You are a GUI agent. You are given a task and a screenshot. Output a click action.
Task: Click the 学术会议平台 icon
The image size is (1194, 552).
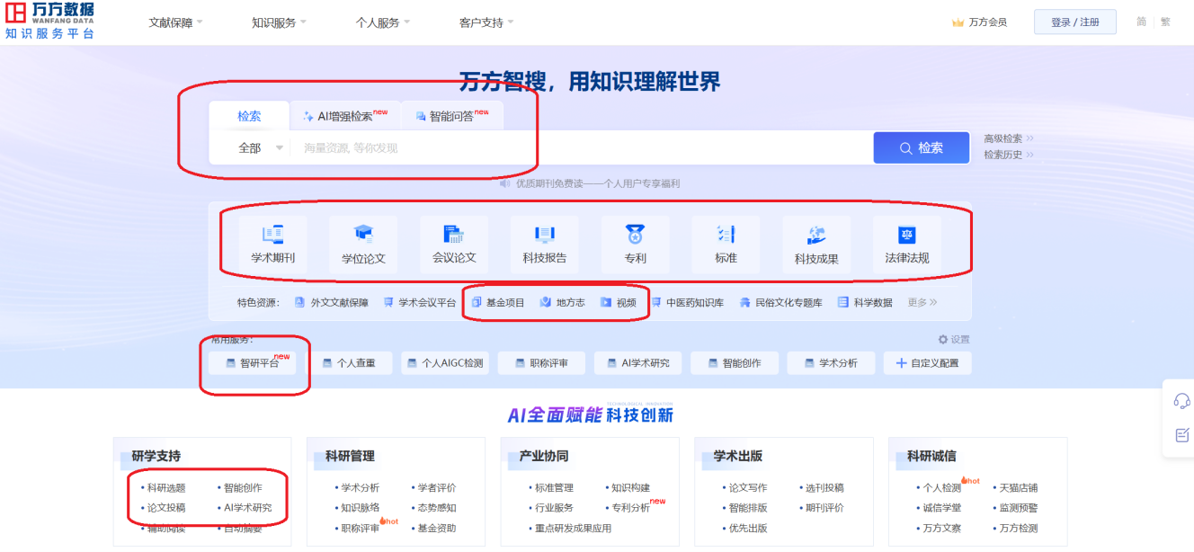pos(388,303)
